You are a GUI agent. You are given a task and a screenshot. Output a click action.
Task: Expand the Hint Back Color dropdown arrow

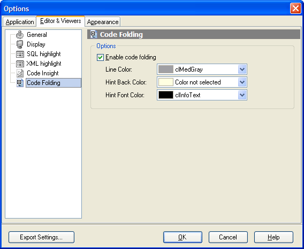[242, 82]
